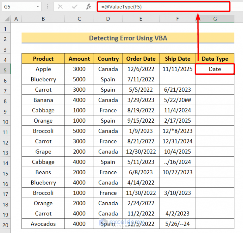Click the Order Date header cell

point(141,59)
